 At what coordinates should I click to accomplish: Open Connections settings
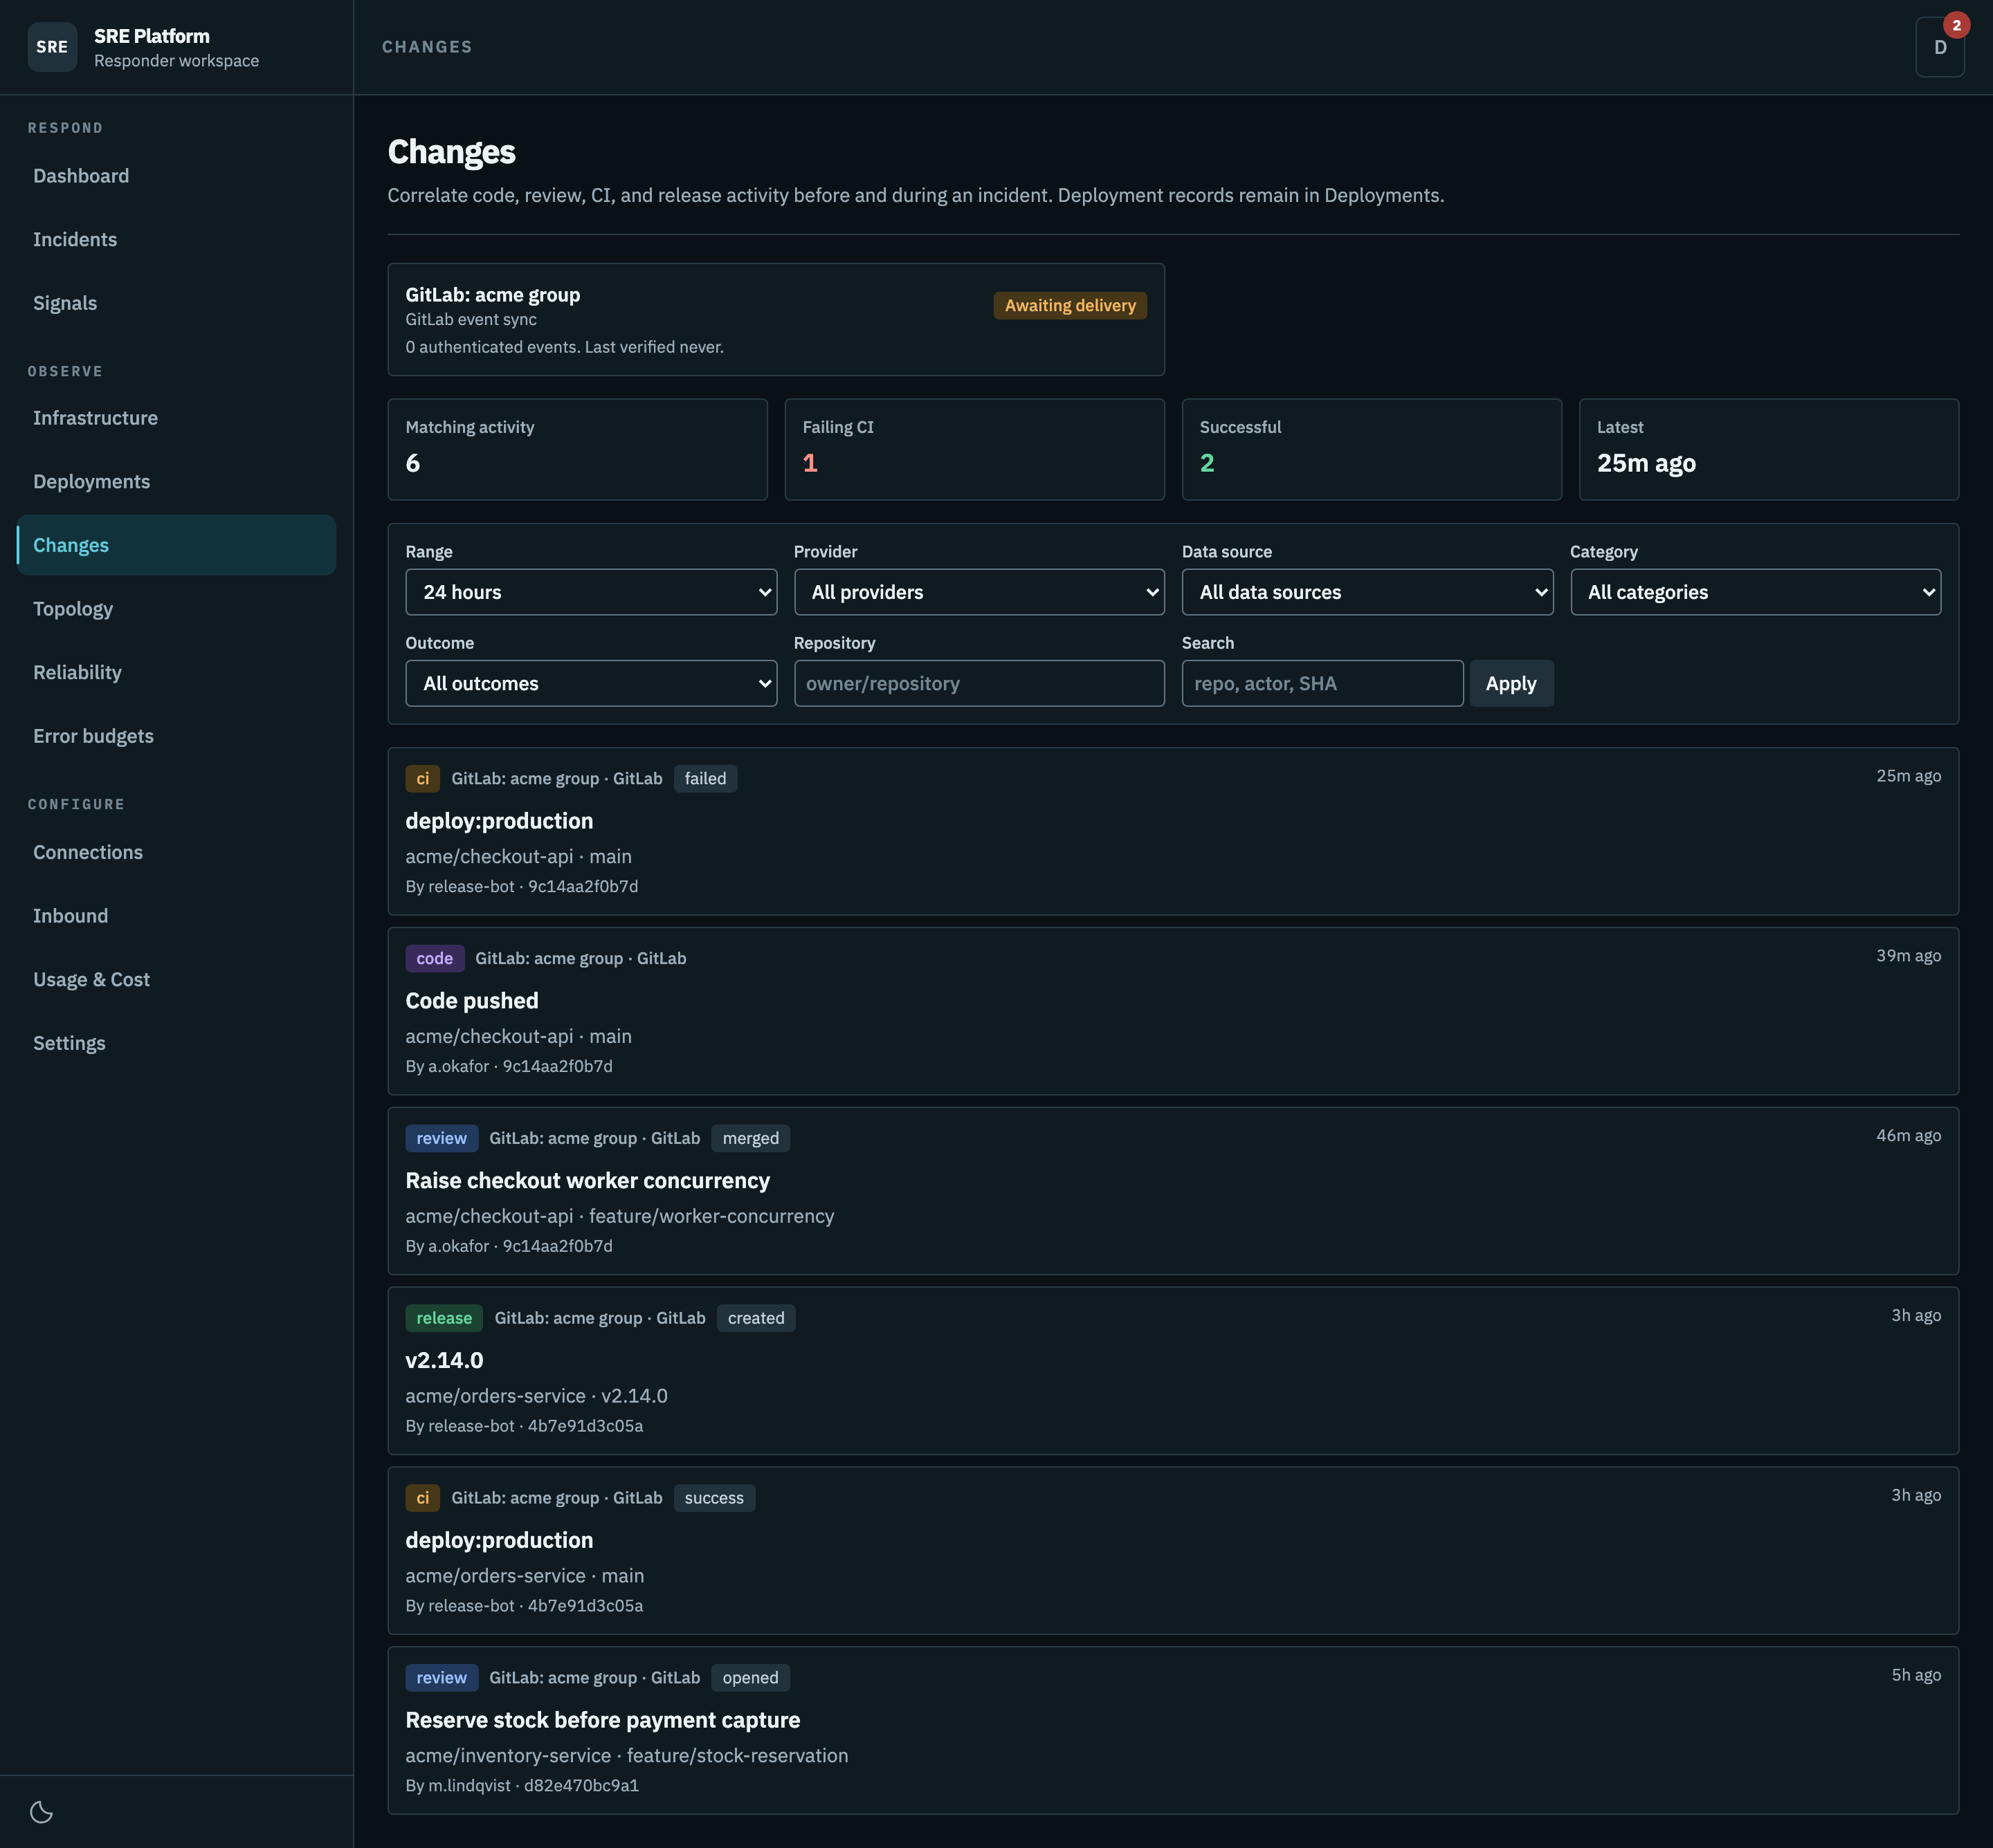(x=176, y=852)
